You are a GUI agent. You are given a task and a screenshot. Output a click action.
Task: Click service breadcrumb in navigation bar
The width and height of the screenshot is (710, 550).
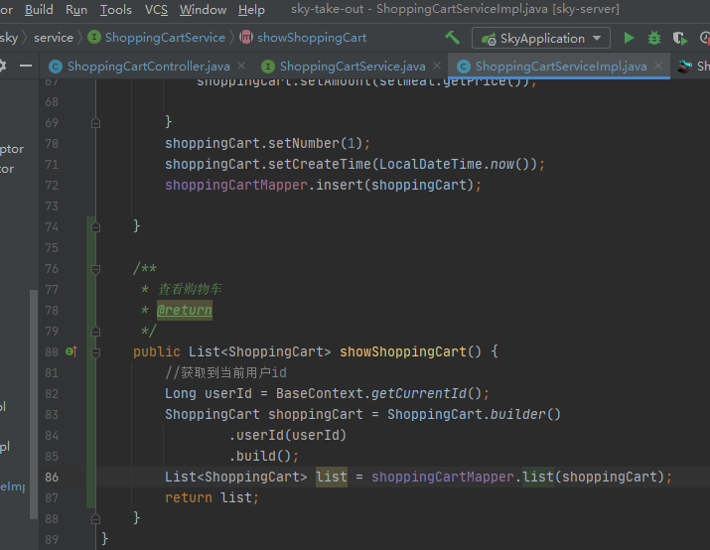54,38
